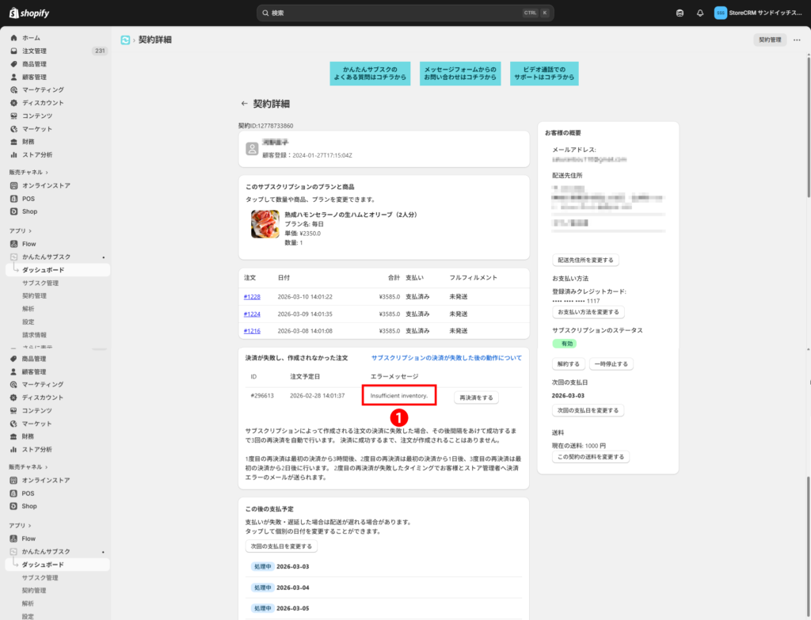The image size is (811, 620).
Task: Expand the 販売チャネル section chevron
Action: (47, 172)
